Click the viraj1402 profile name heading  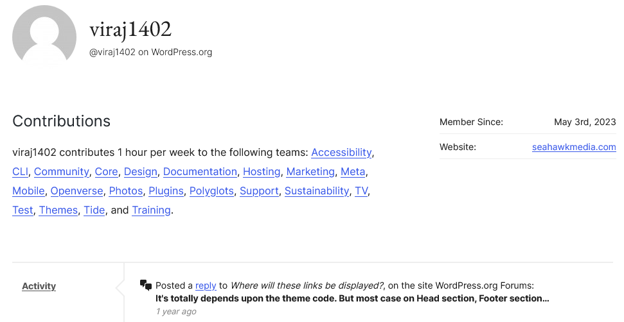coord(130,29)
